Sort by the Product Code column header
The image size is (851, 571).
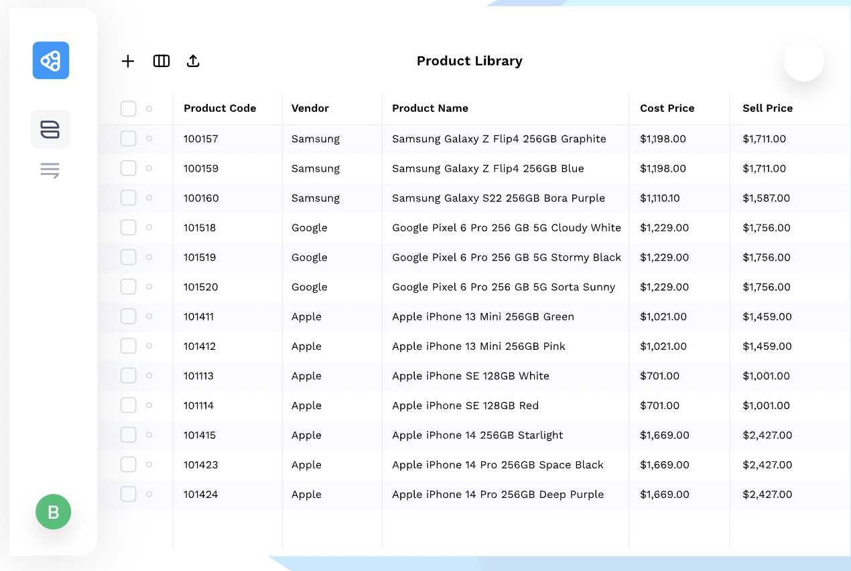(x=220, y=108)
